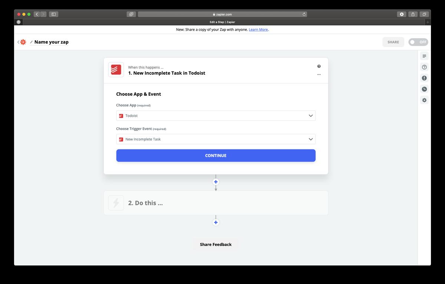Toggle the zap ON/OFF switch
Screen dimensions: 445x284
coord(418,42)
